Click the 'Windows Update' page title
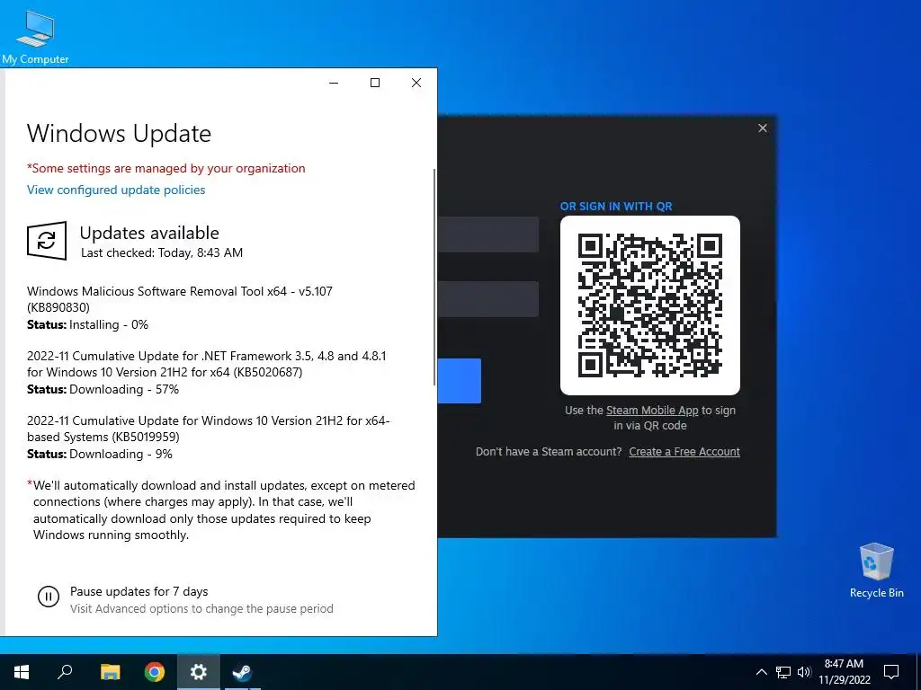This screenshot has height=690, width=921. 120,133
